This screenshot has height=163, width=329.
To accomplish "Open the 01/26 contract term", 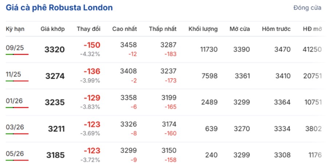I will coord(15,101).
